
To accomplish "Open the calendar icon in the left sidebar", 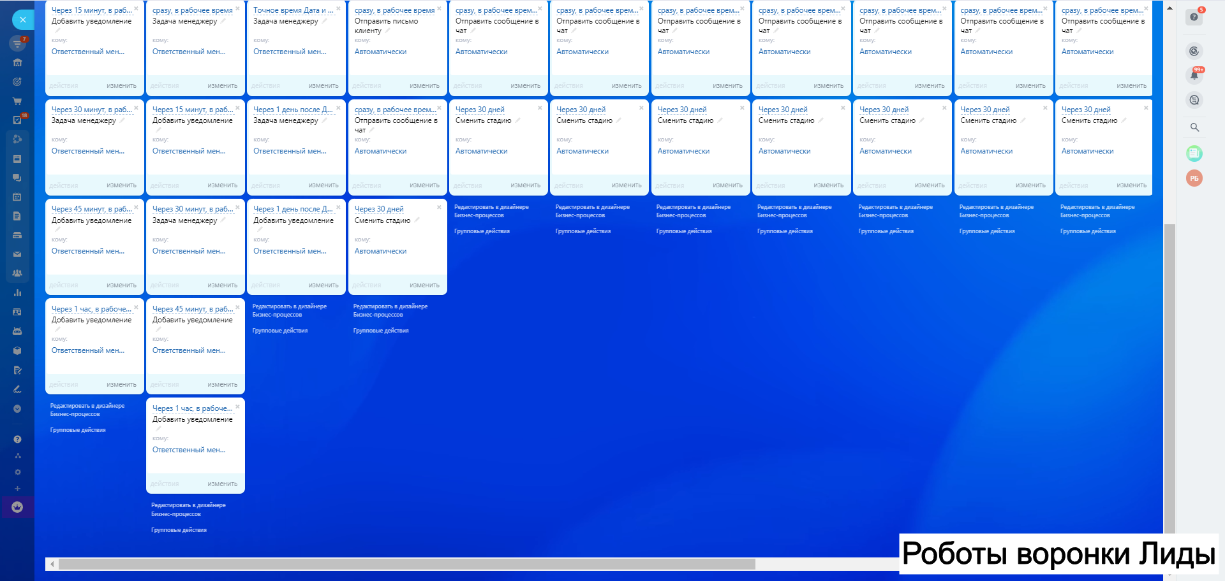I will 17,197.
